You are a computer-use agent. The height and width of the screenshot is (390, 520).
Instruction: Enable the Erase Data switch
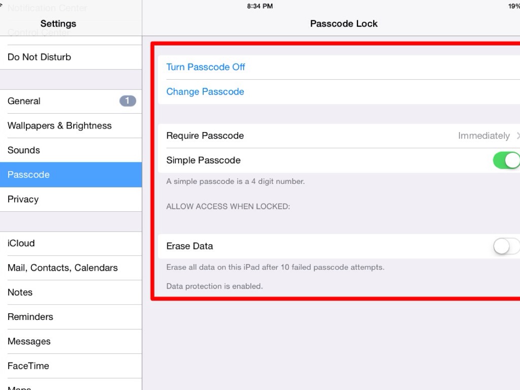point(506,246)
